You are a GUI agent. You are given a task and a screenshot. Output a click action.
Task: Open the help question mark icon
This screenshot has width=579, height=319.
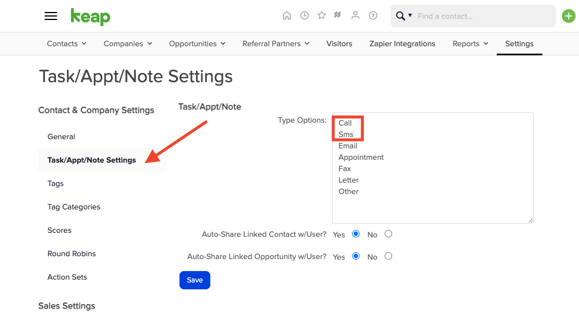373,15
